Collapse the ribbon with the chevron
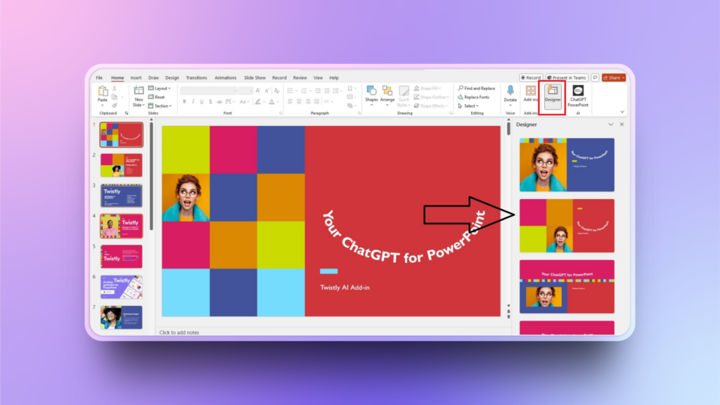The width and height of the screenshot is (720, 405). tap(622, 112)
